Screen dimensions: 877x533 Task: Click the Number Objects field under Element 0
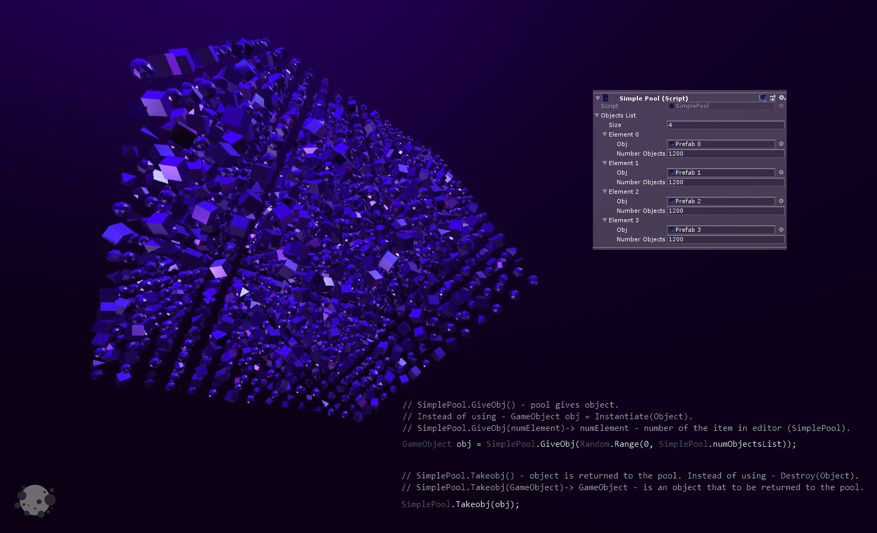tap(726, 153)
